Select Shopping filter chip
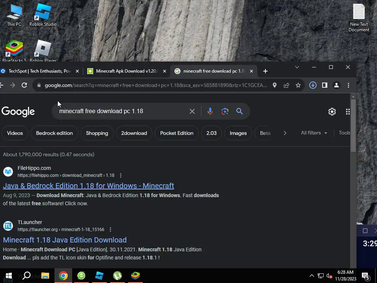The height and width of the screenshot is (283, 377). pos(97,133)
